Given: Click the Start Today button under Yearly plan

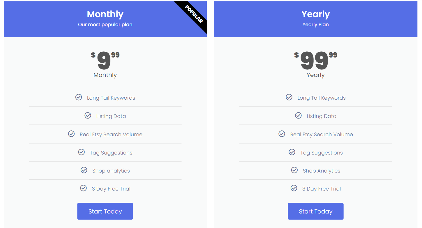Looking at the screenshot, I should click(x=315, y=211).
